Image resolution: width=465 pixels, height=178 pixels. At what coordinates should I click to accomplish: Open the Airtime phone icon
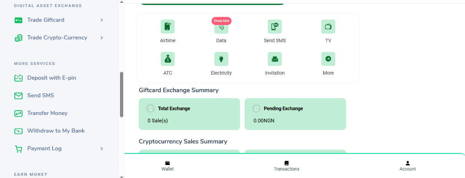coord(167,26)
